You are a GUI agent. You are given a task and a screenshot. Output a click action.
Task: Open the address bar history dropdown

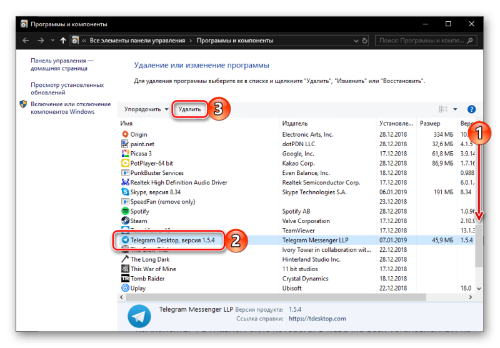356,41
